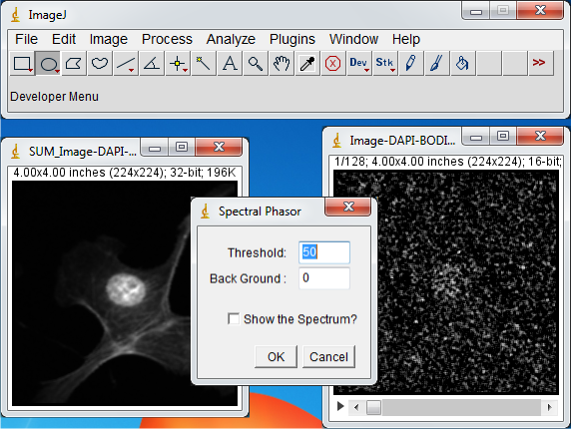This screenshot has height=429, width=571.
Task: Cancel the Spectral Phasor dialog
Action: [328, 356]
